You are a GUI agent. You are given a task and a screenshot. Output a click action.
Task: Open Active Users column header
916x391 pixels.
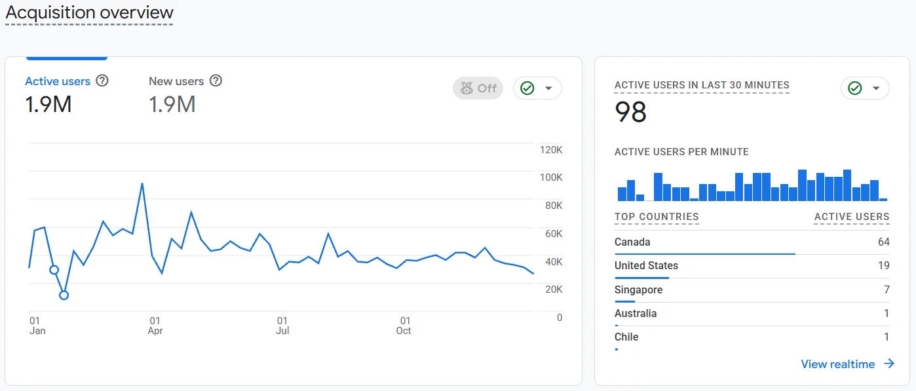[x=852, y=217]
